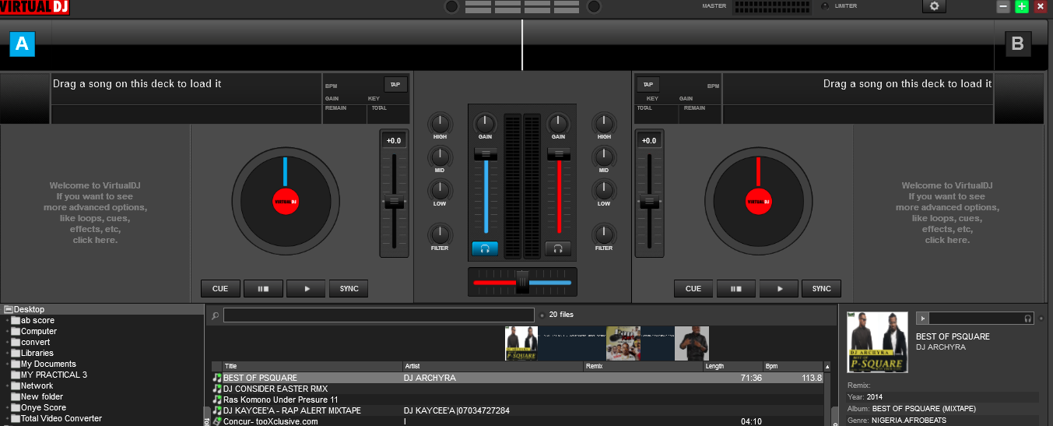Click deck B pause-stop button
The height and width of the screenshot is (426, 1053).
736,289
